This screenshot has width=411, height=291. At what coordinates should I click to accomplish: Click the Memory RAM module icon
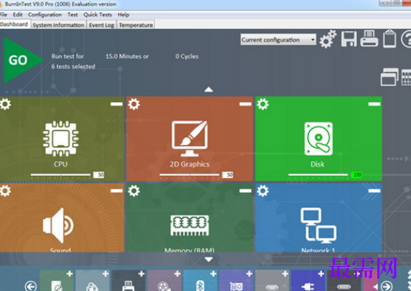pyautogui.click(x=190, y=225)
